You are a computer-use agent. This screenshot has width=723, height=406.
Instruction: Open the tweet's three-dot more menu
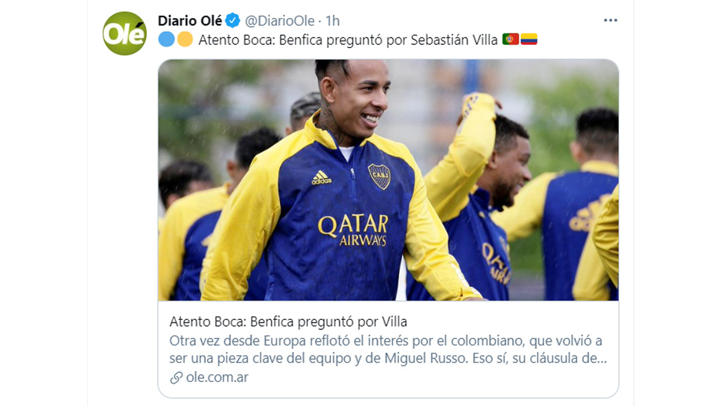[x=610, y=20]
